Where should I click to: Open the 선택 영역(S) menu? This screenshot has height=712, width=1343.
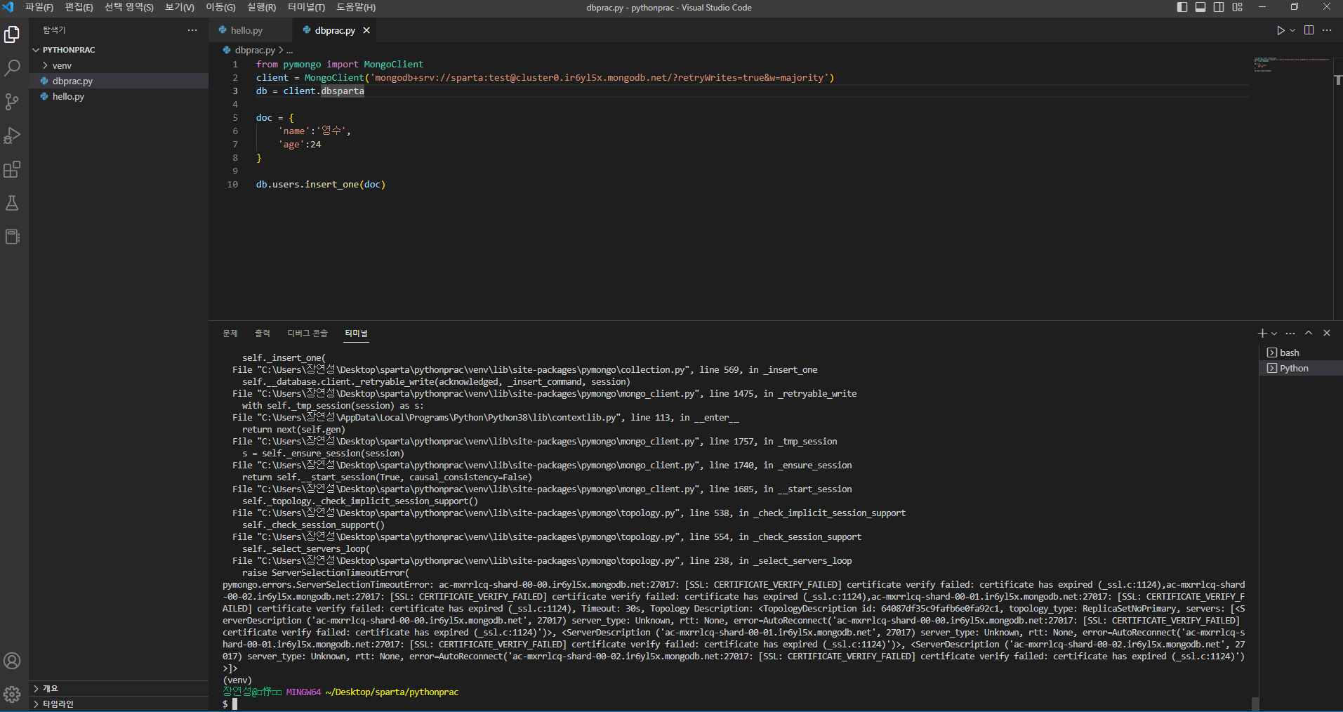128,7
